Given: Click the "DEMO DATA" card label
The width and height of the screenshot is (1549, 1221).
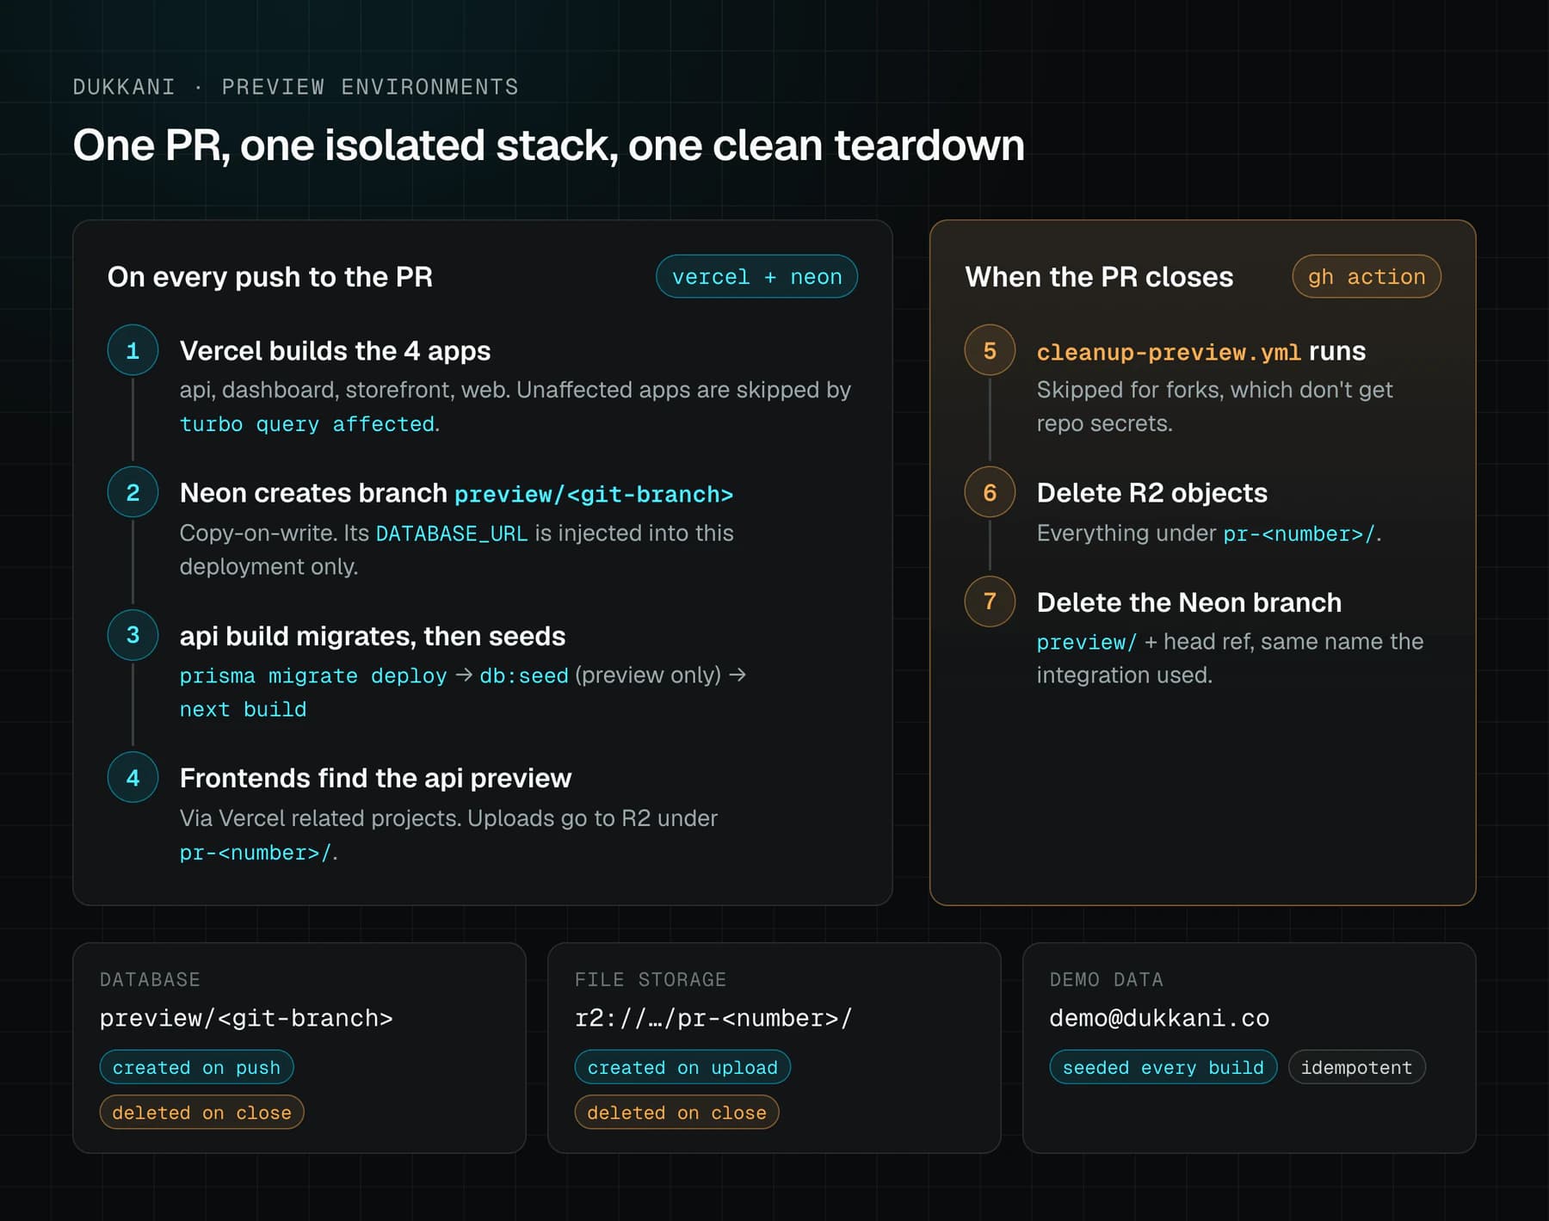Looking at the screenshot, I should pos(1106,980).
